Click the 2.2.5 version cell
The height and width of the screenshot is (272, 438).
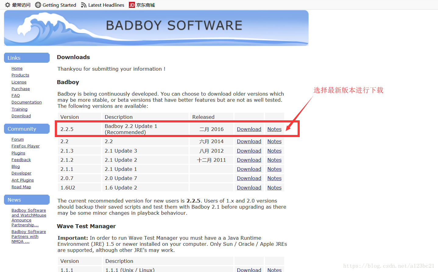click(x=79, y=129)
